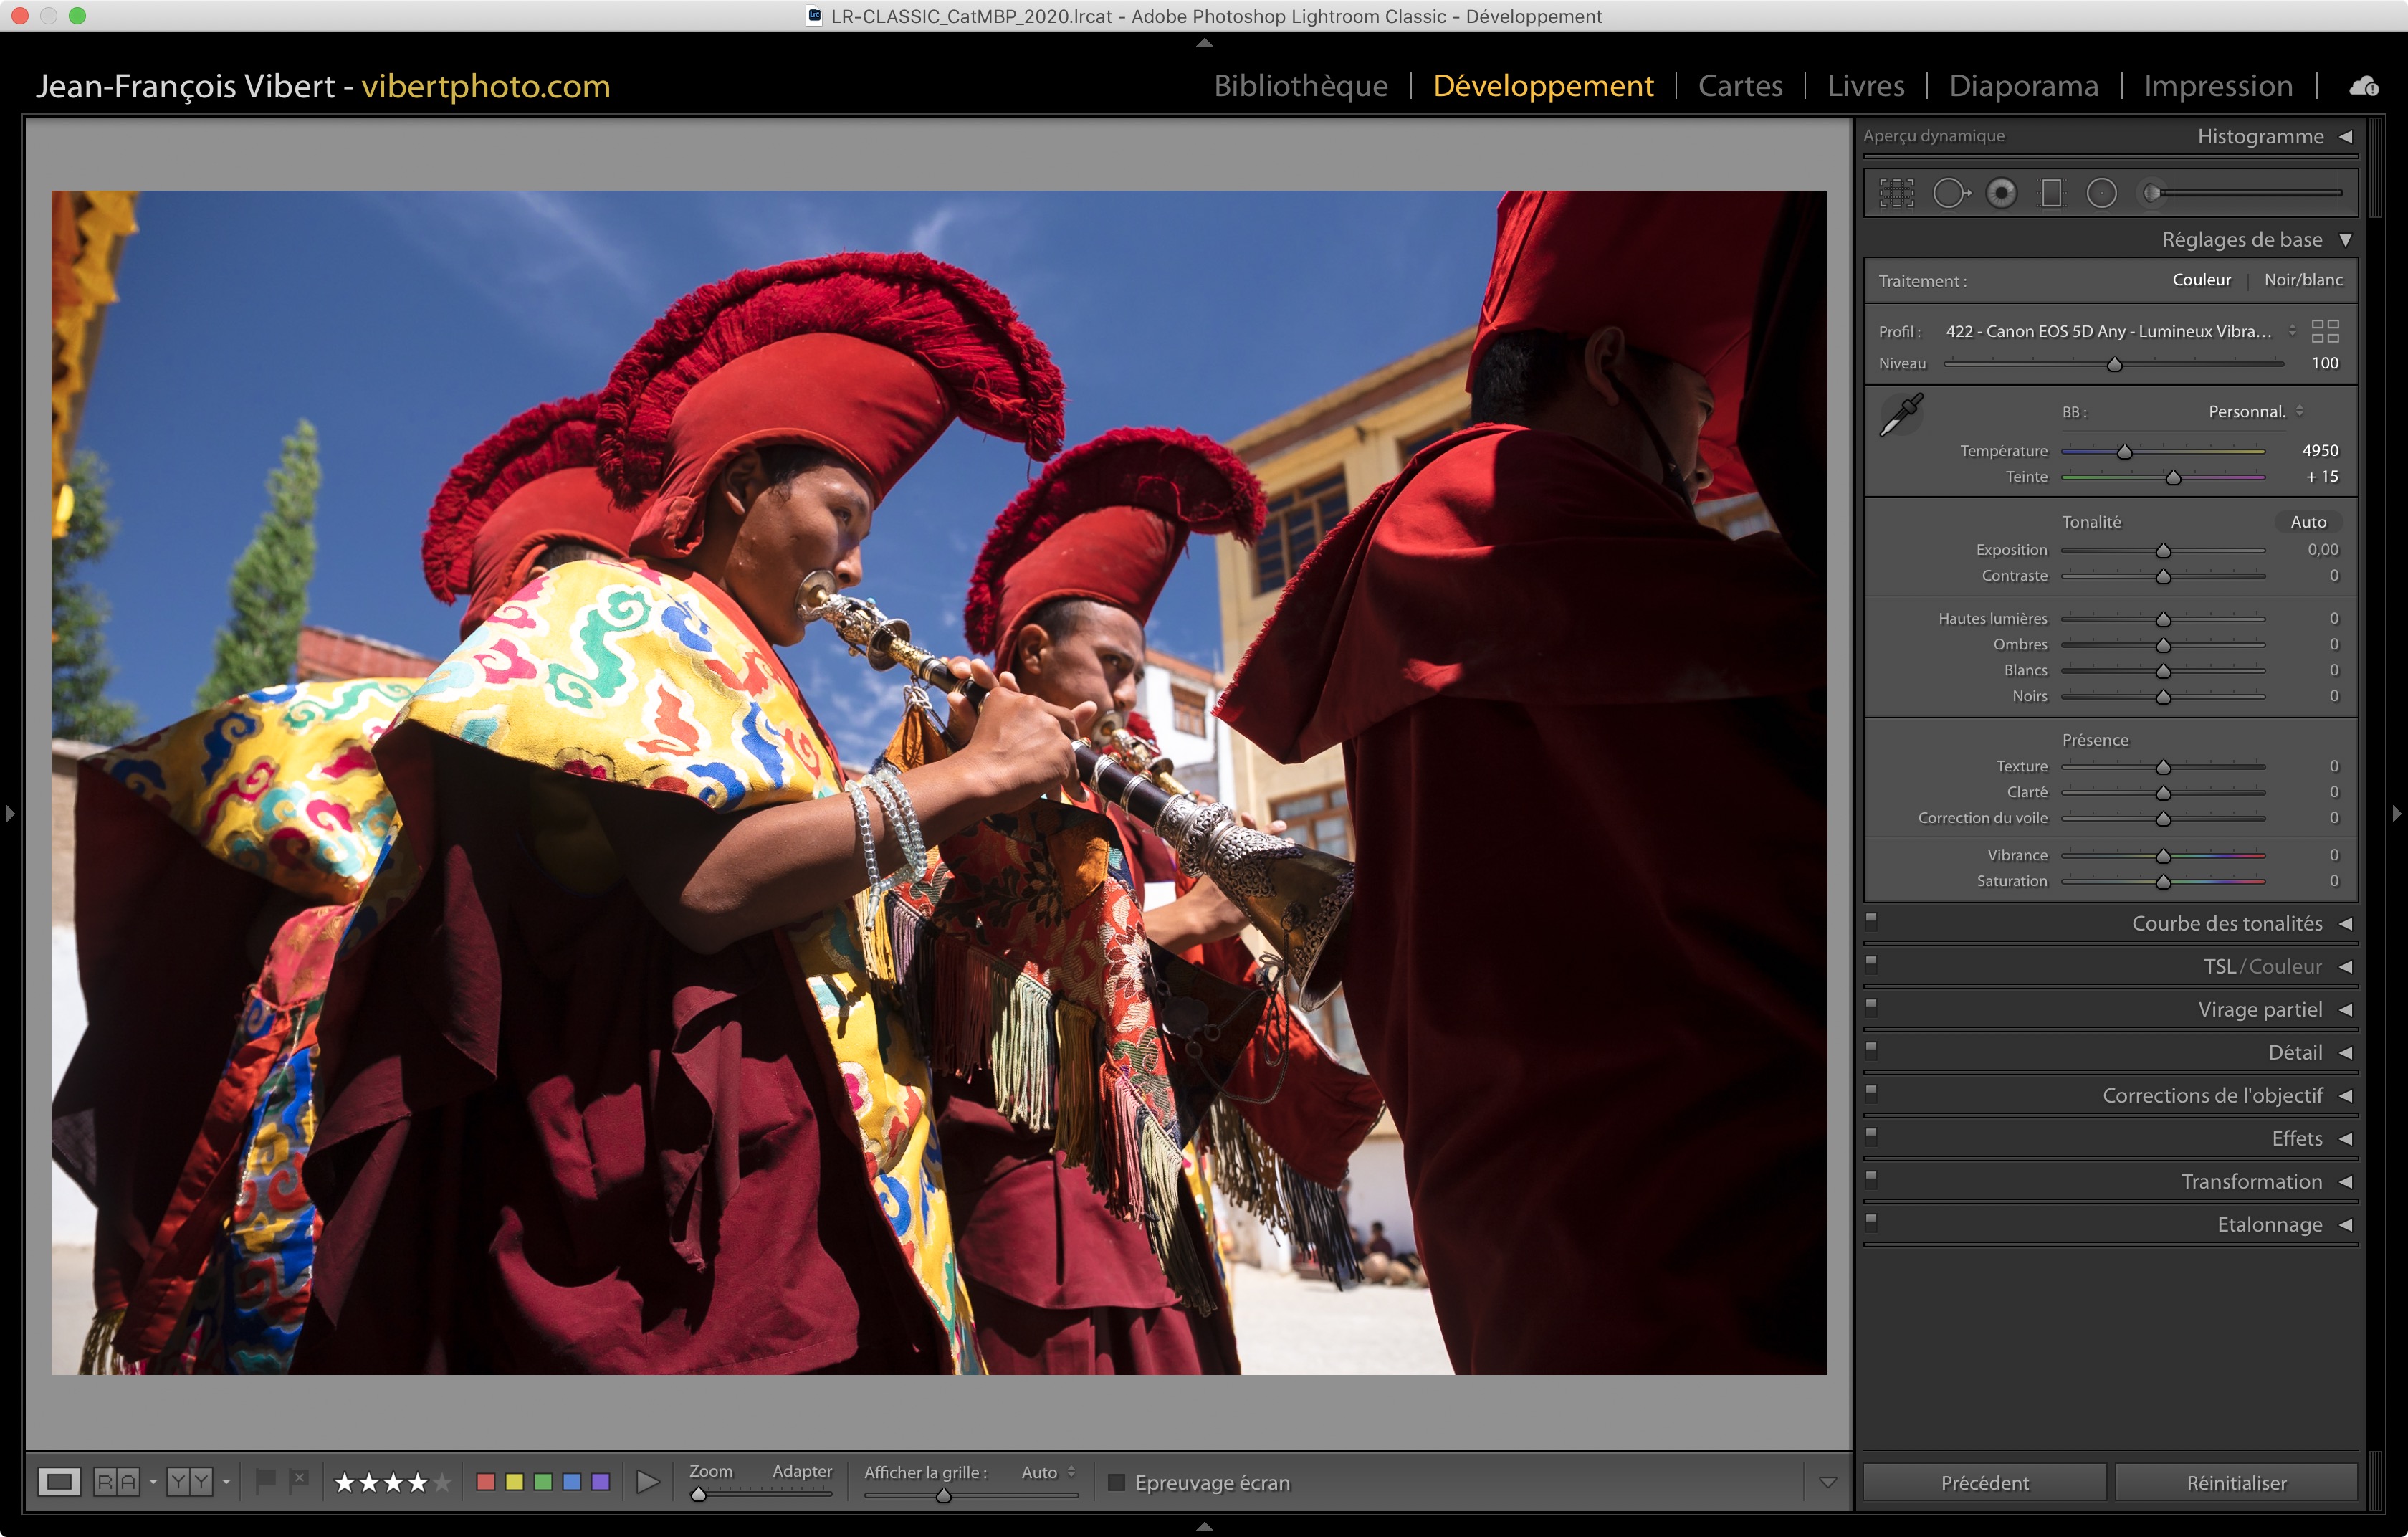Choose the graduated filter tool

point(2051,193)
